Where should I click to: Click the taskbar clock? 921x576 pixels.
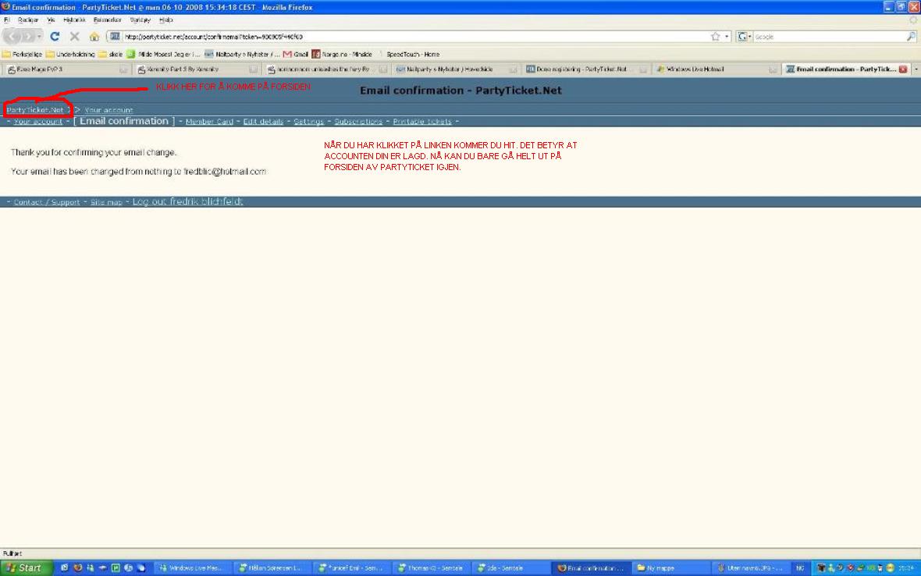(906, 567)
